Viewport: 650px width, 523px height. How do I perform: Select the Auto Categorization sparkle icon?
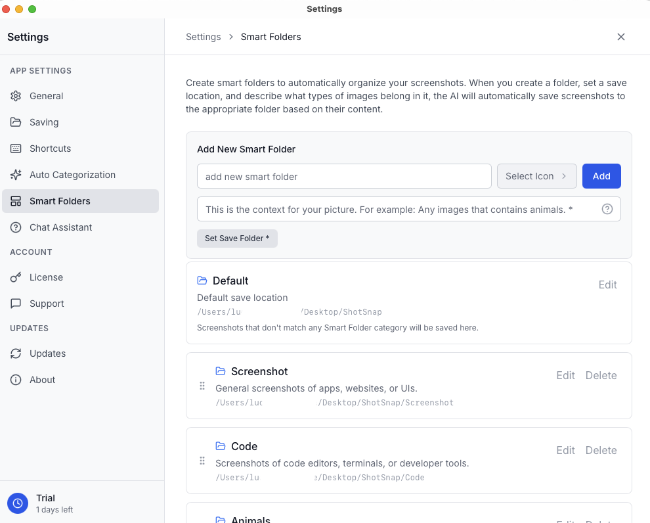tap(15, 175)
